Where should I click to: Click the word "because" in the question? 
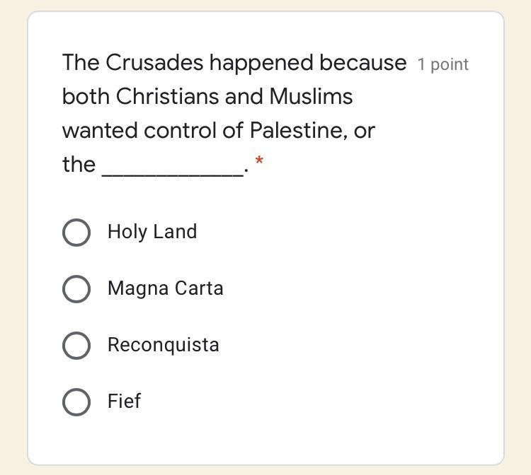pyautogui.click(x=362, y=63)
